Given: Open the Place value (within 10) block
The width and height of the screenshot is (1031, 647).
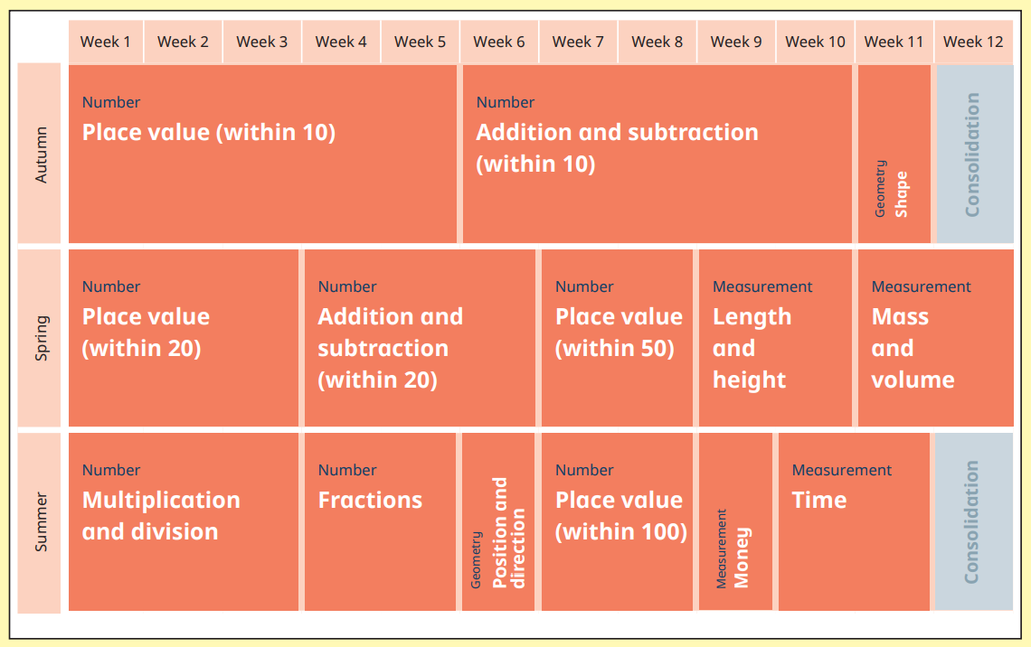Looking at the screenshot, I should (262, 154).
